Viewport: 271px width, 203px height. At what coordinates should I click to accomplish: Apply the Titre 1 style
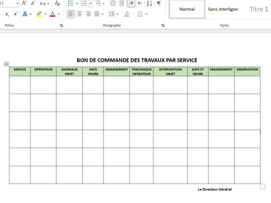[x=259, y=9]
